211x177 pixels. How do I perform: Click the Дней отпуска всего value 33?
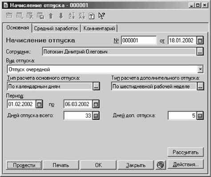78,115
